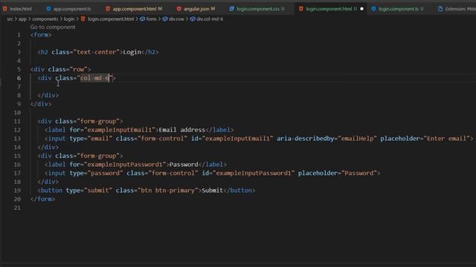Screen dimensions: 476x267
Task: Click the login.component.html tab file icon
Action: point(300,9)
